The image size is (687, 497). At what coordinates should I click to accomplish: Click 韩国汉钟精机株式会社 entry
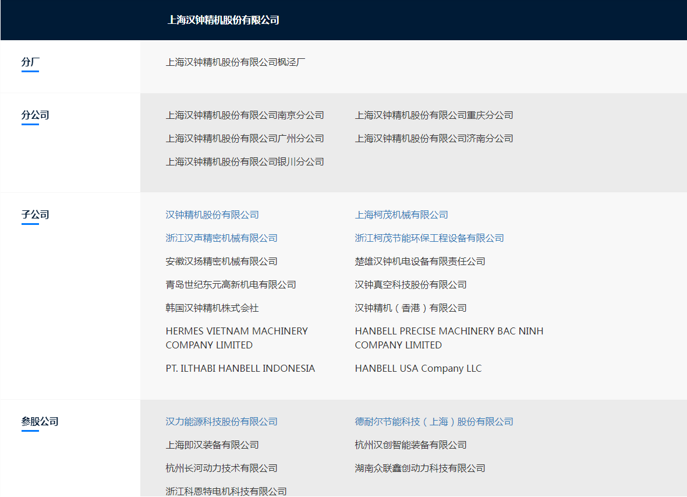(212, 308)
